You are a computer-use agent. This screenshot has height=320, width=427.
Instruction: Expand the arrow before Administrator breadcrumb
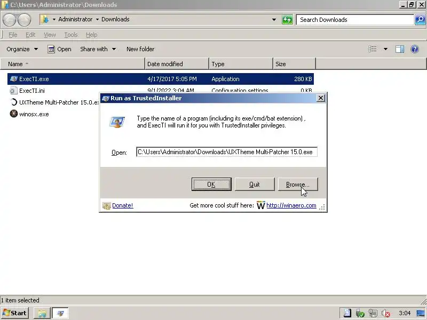point(54,19)
